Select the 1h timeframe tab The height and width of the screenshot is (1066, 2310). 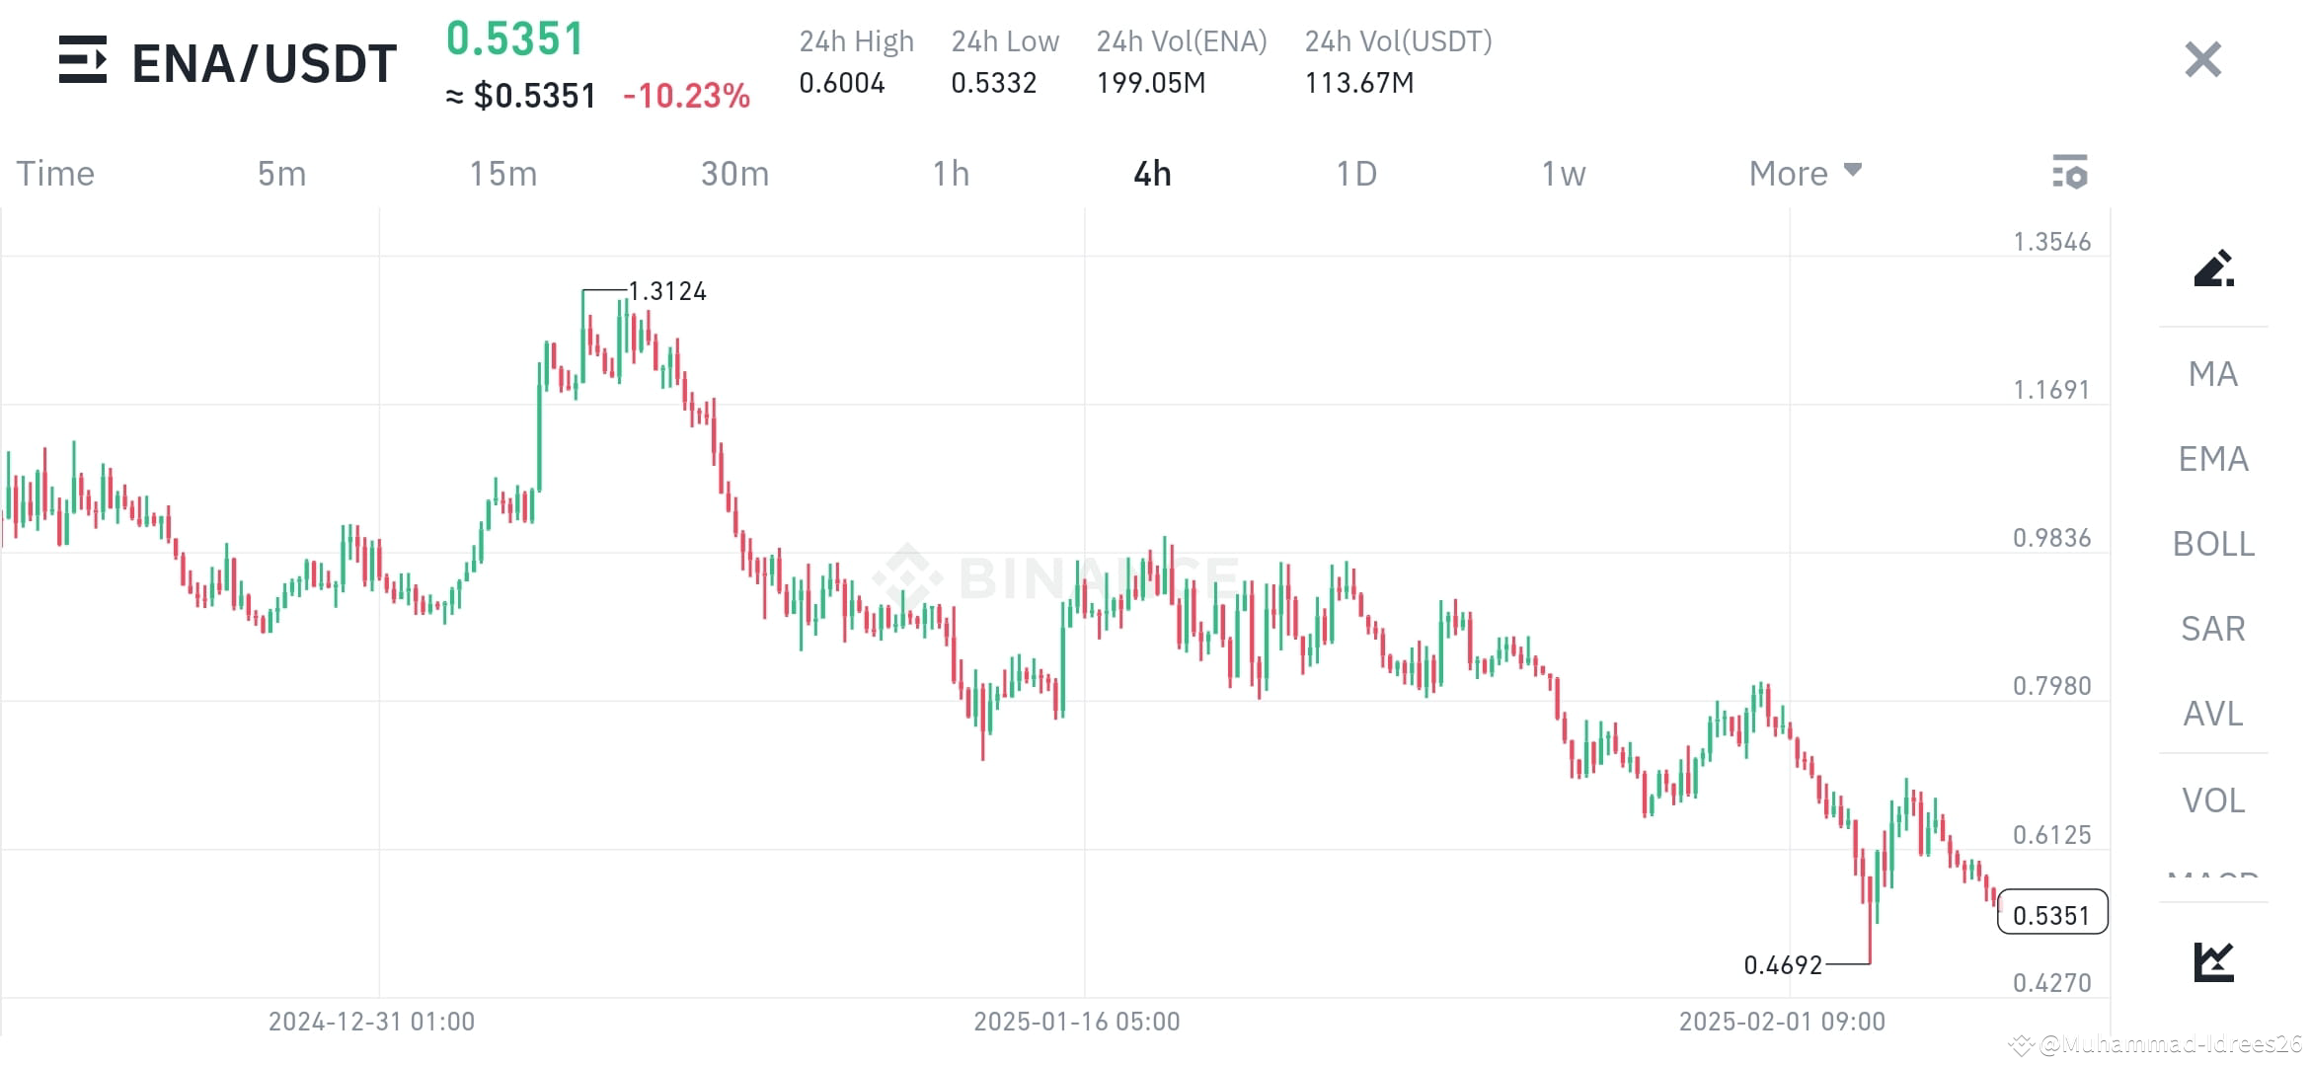(x=952, y=173)
